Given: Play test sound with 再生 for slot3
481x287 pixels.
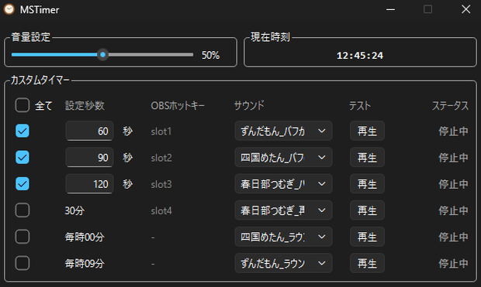Looking at the screenshot, I should tap(367, 183).
